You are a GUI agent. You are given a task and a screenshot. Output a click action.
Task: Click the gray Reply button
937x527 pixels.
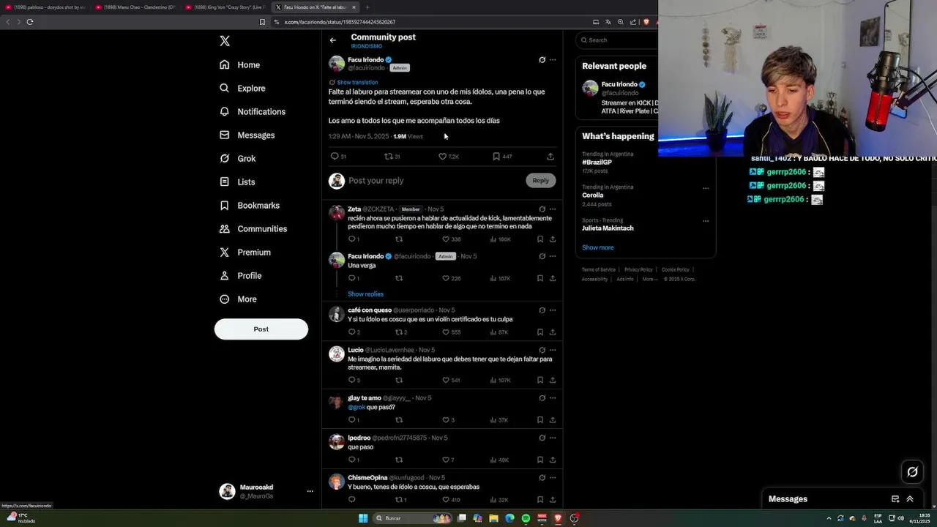(x=541, y=180)
